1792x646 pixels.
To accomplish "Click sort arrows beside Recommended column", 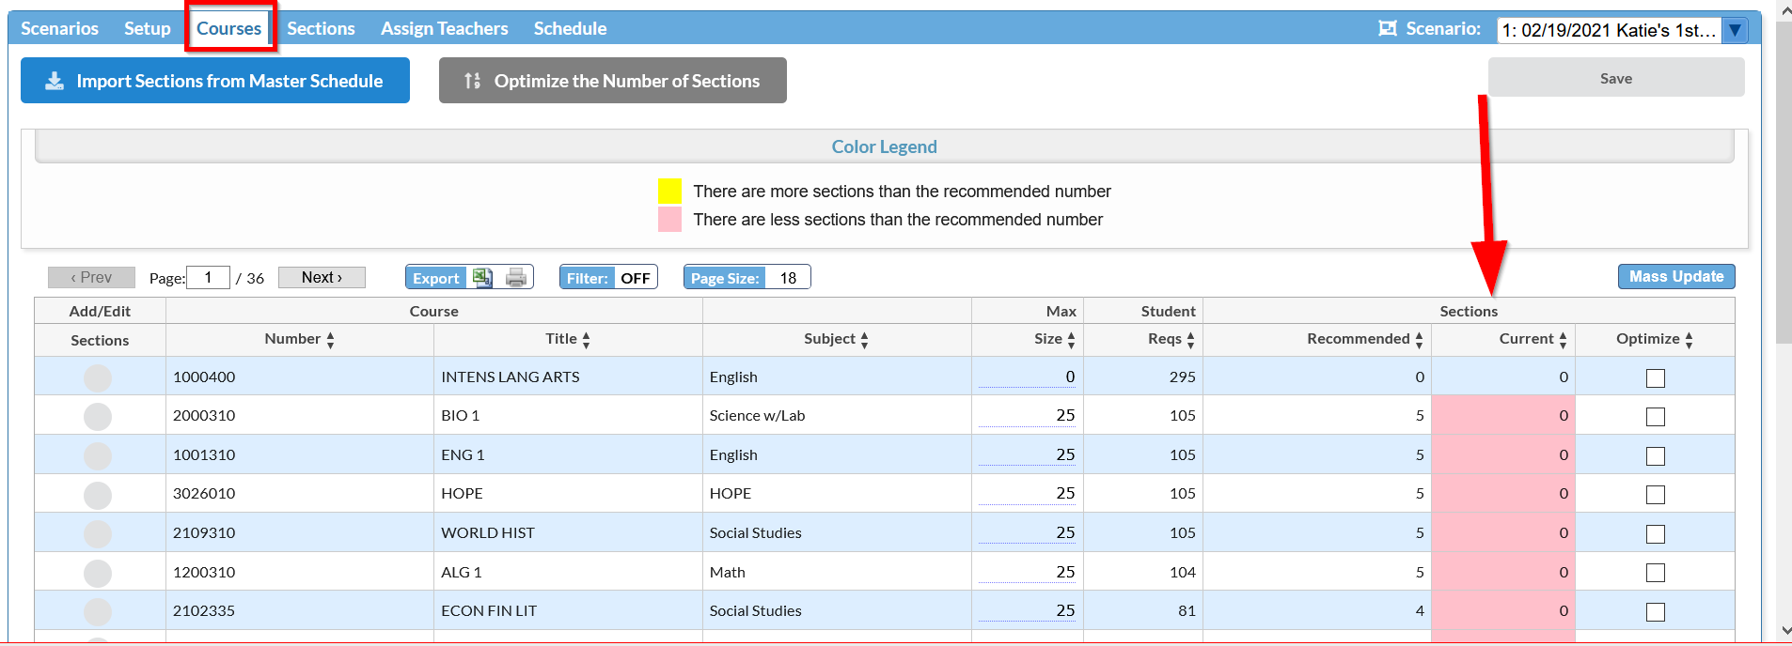I will point(1419,340).
